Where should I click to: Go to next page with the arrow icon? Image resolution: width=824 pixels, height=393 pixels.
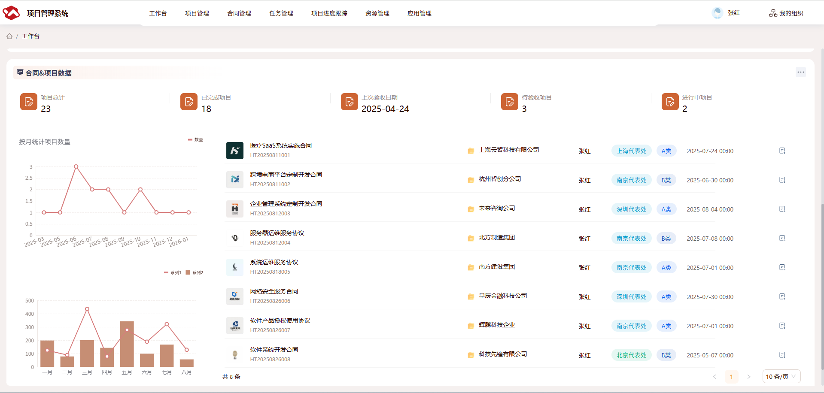pyautogui.click(x=749, y=377)
